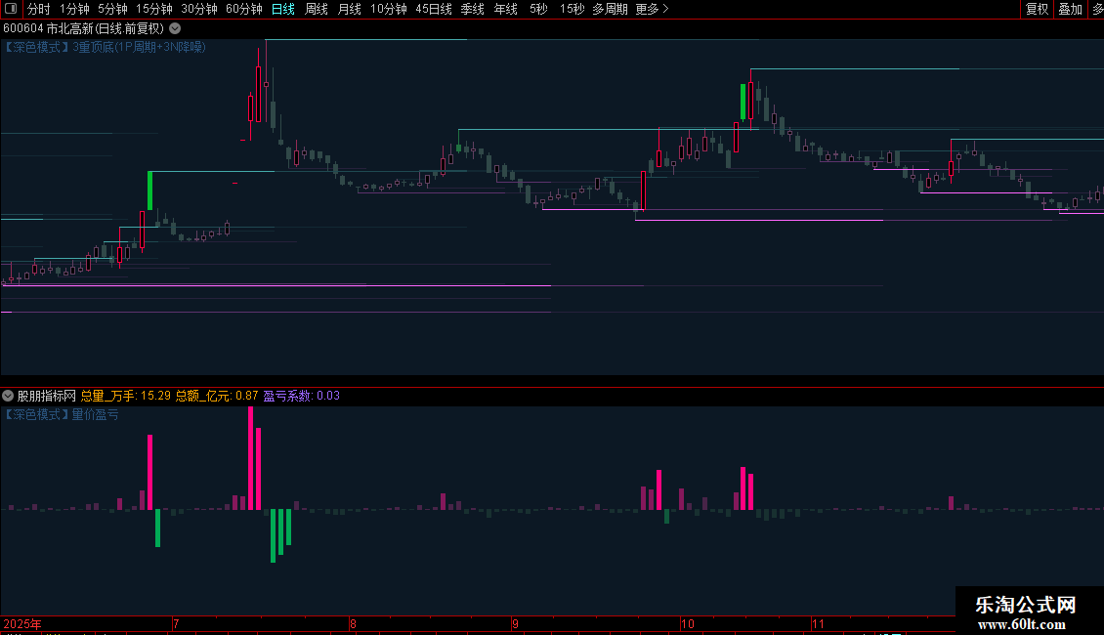The width and height of the screenshot is (1104, 635).
Task: Switch to 分时 intraday view
Action: click(39, 9)
